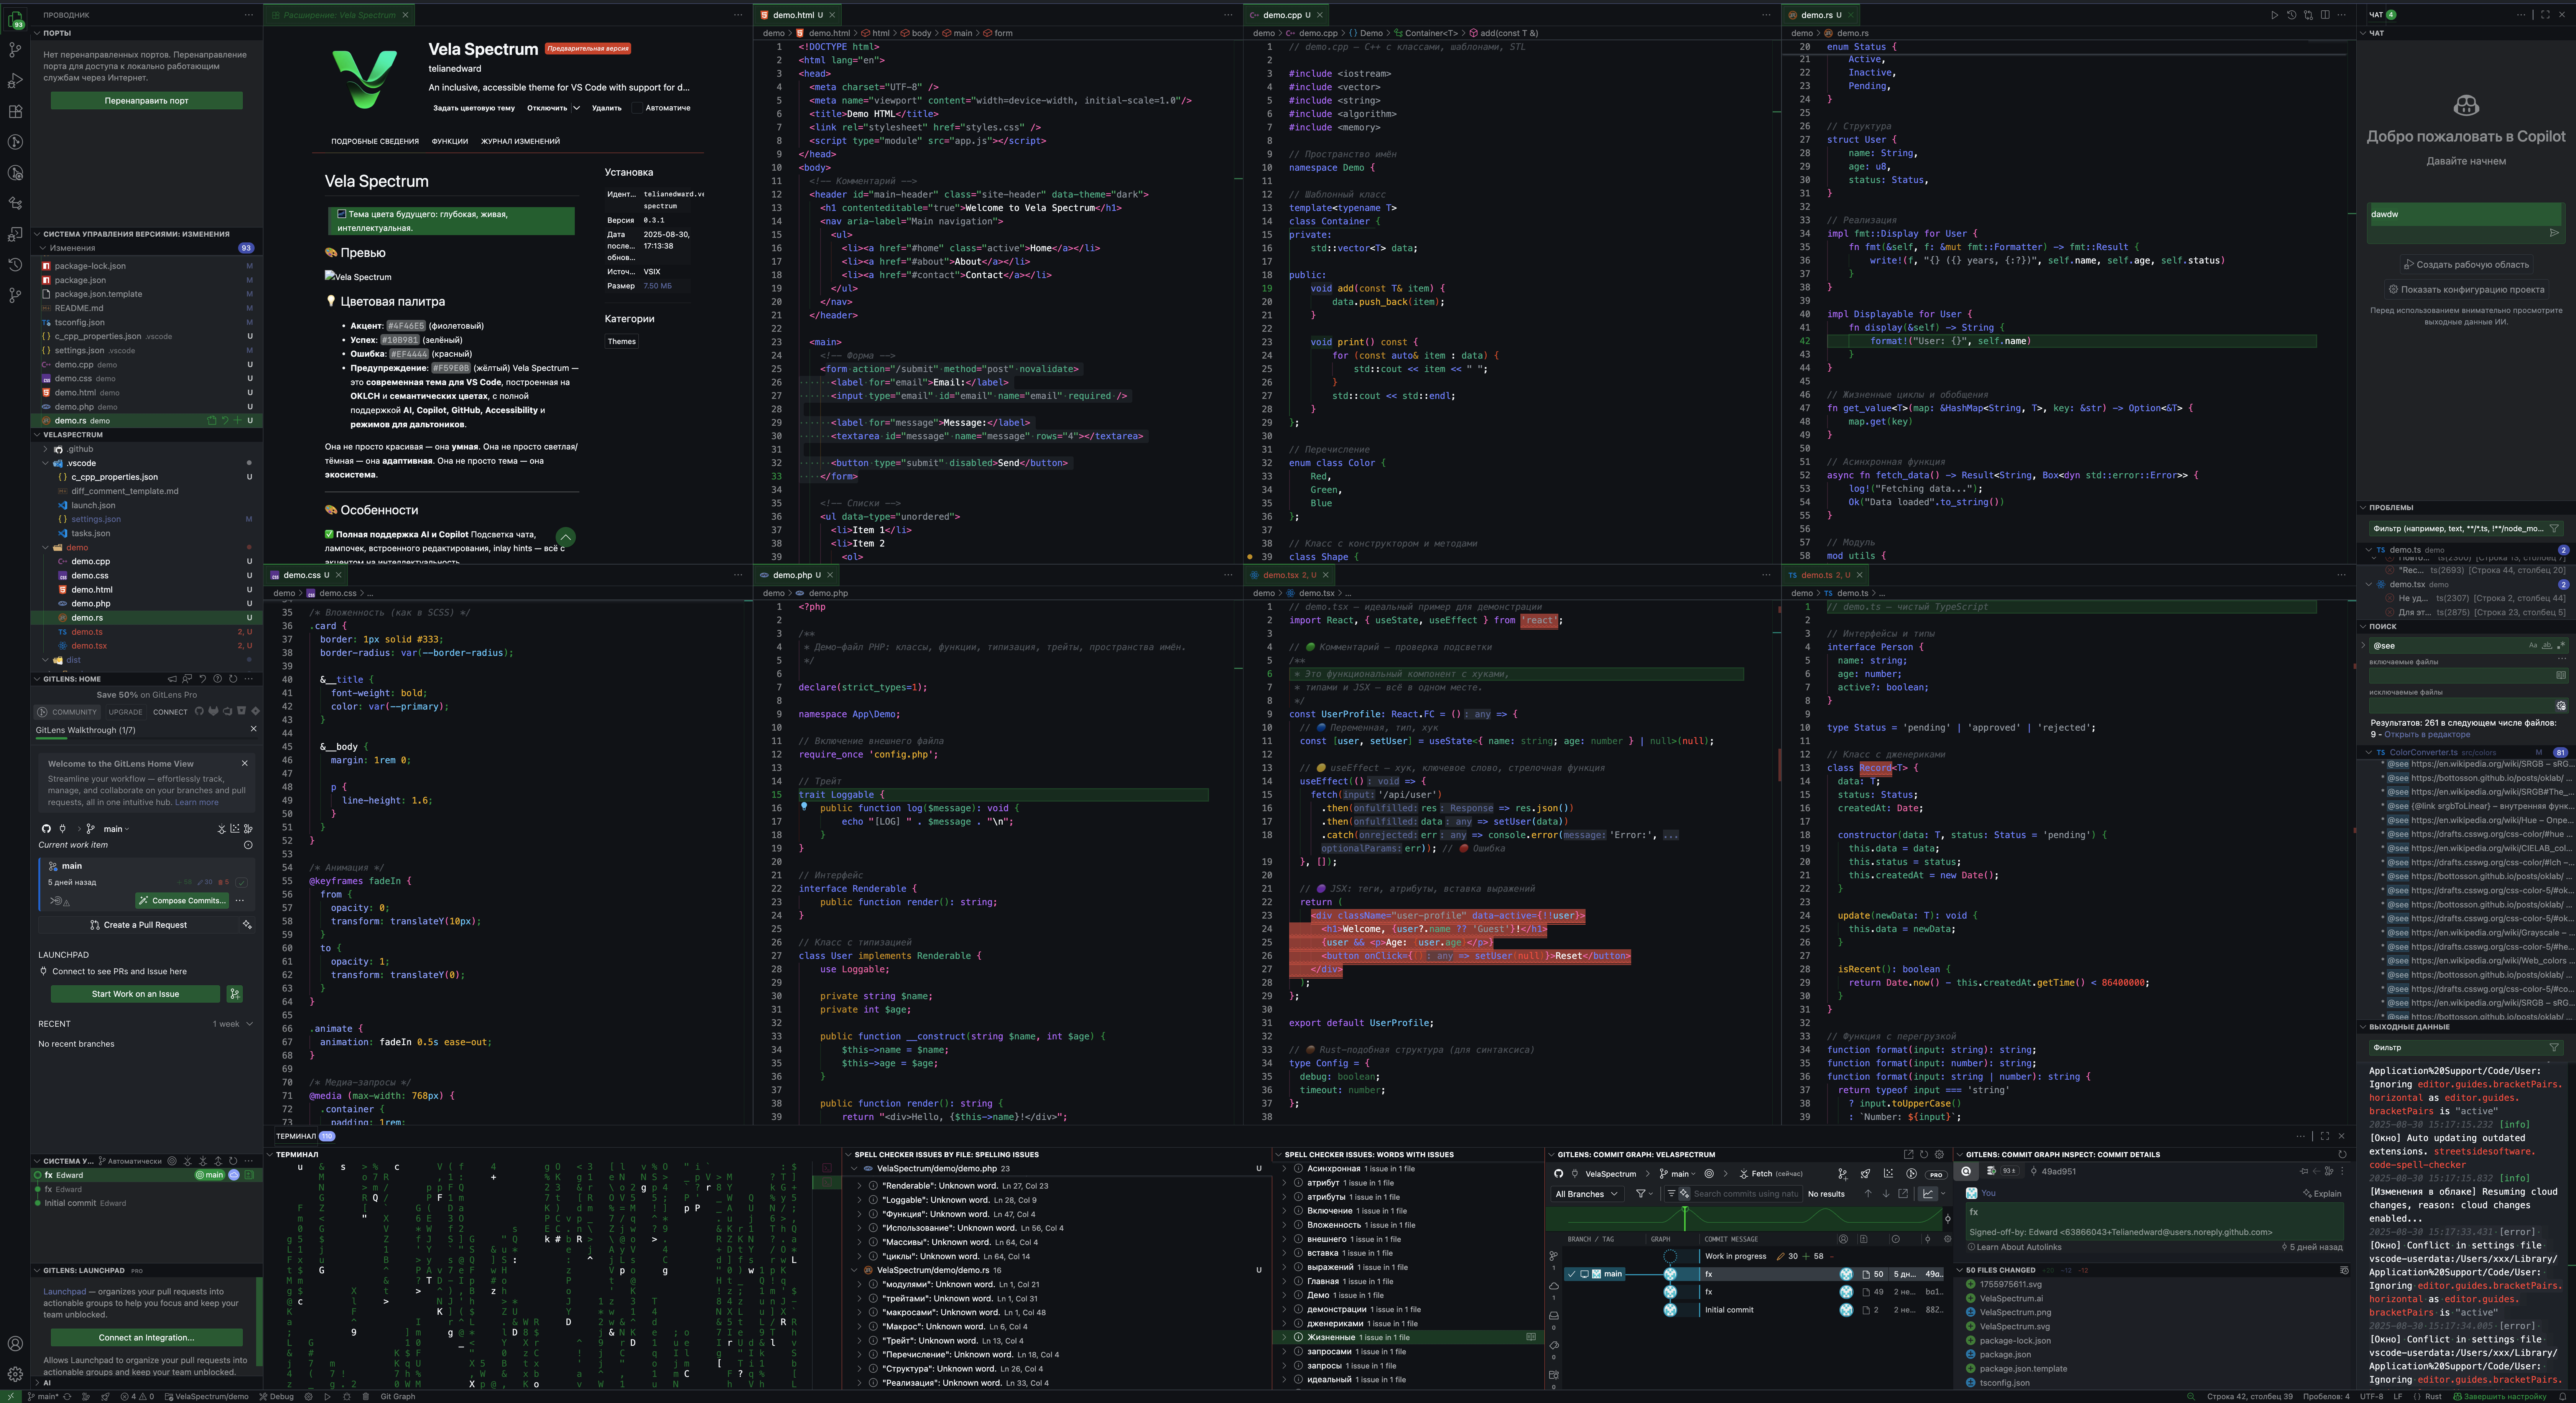The height and width of the screenshot is (1403, 2576).
Task: Switch to the demo.html editor tab
Action: pos(798,15)
